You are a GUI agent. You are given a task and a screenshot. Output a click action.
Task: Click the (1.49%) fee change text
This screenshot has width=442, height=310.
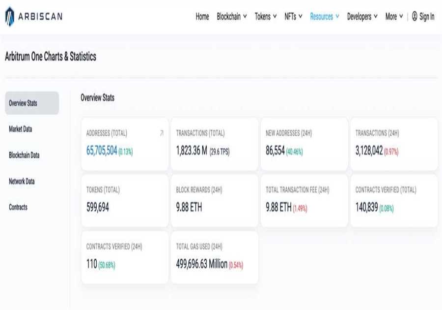tap(300, 209)
